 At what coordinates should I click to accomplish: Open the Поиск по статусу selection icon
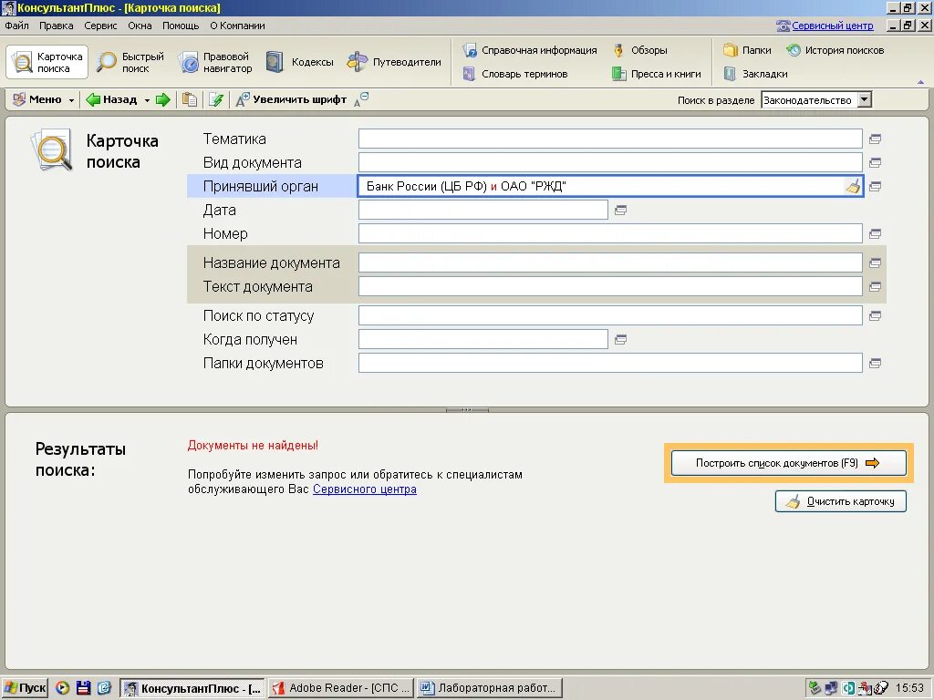[x=875, y=315]
